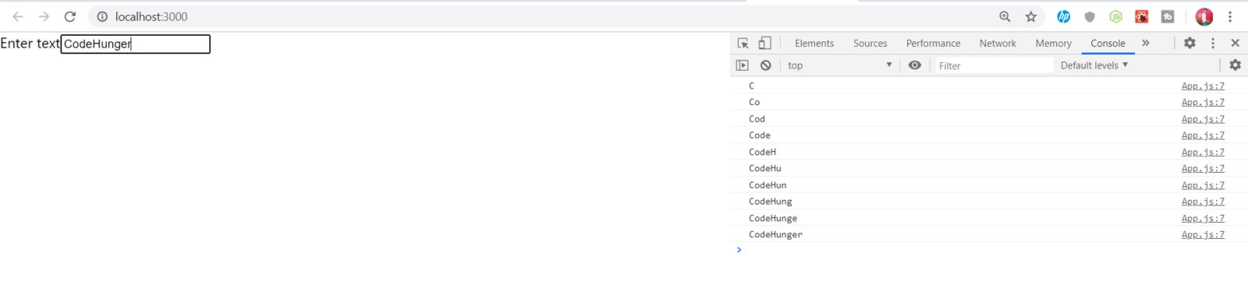Toggle live expression eye icon

click(915, 65)
